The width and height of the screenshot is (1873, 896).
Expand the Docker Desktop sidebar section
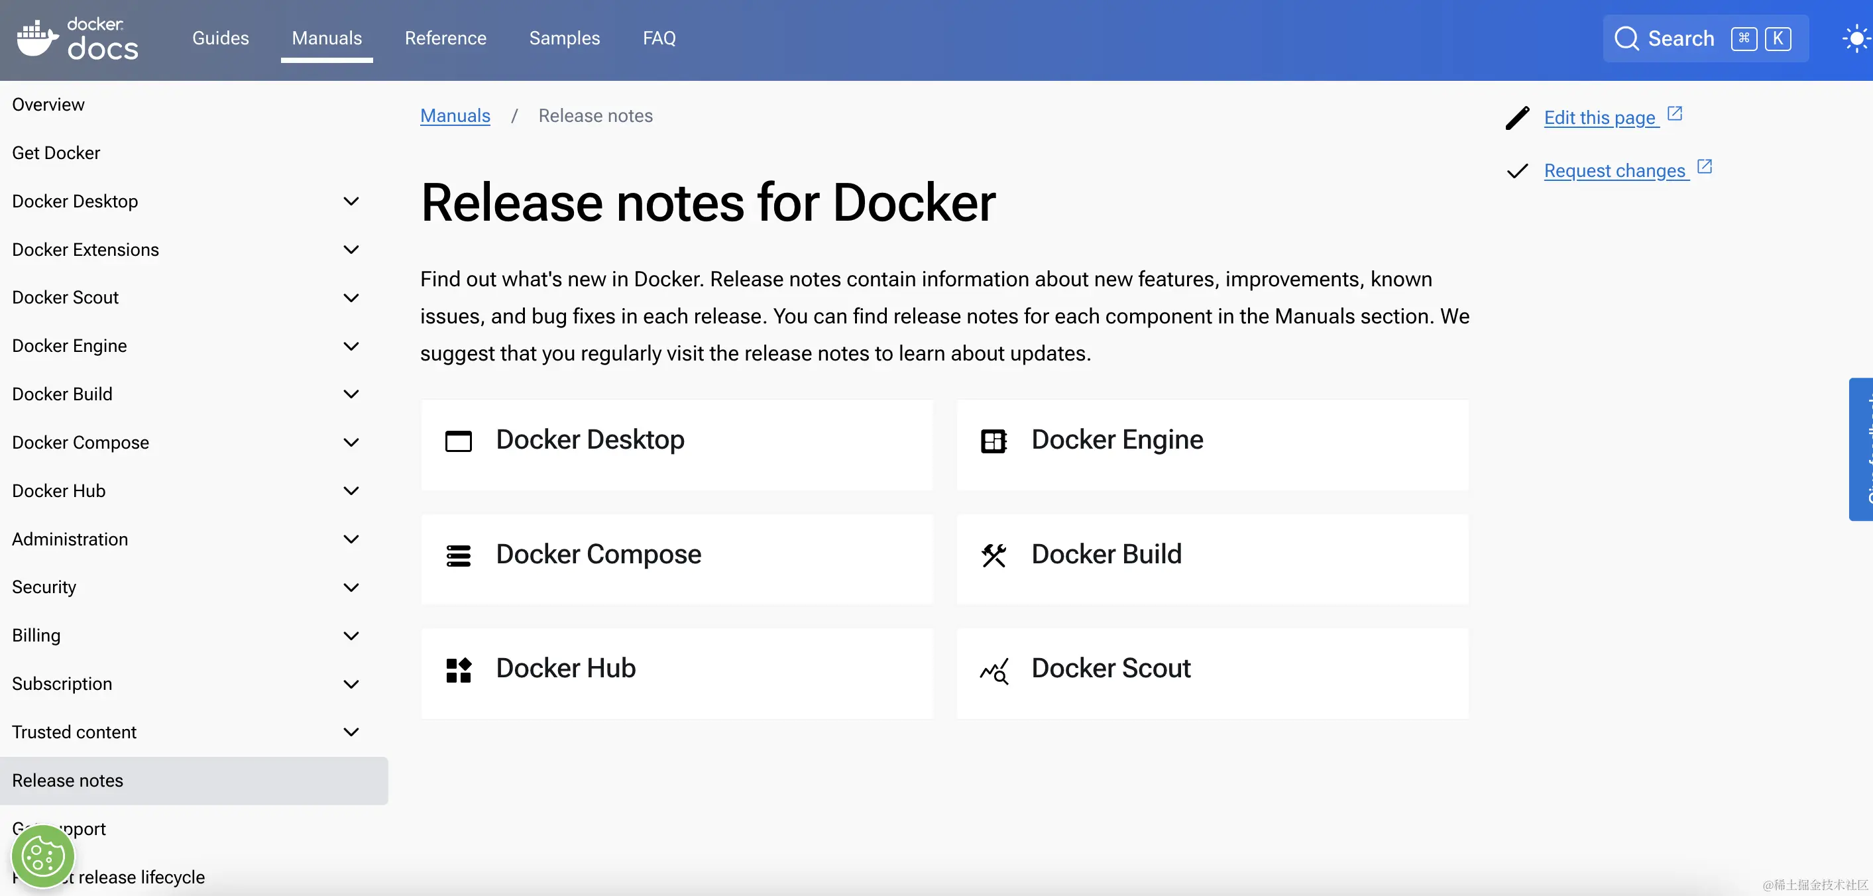click(x=351, y=201)
